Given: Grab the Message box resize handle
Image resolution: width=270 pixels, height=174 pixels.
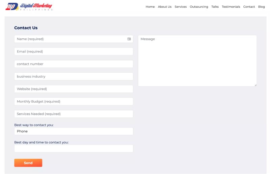Looking at the screenshot, I should (x=255, y=85).
